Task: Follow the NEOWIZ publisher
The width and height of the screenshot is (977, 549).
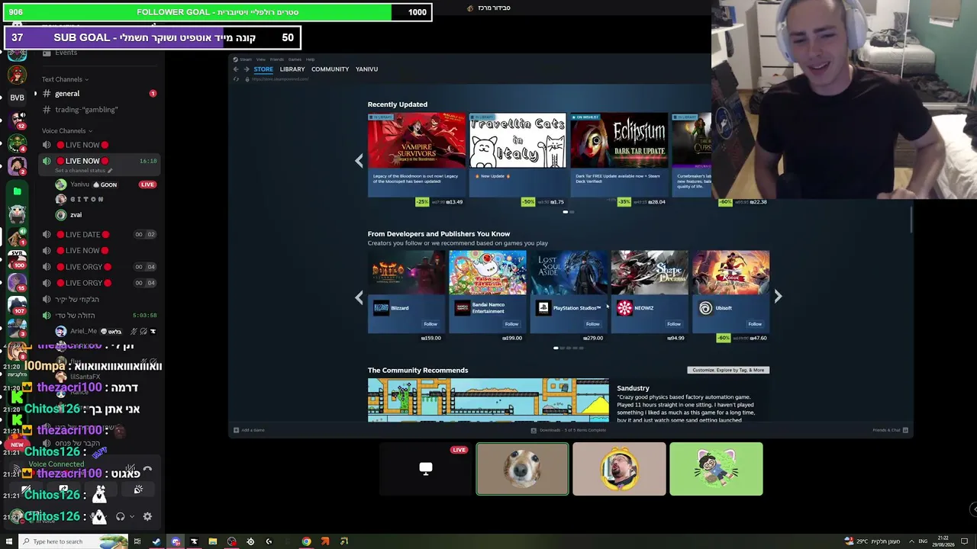Action: [673, 324]
